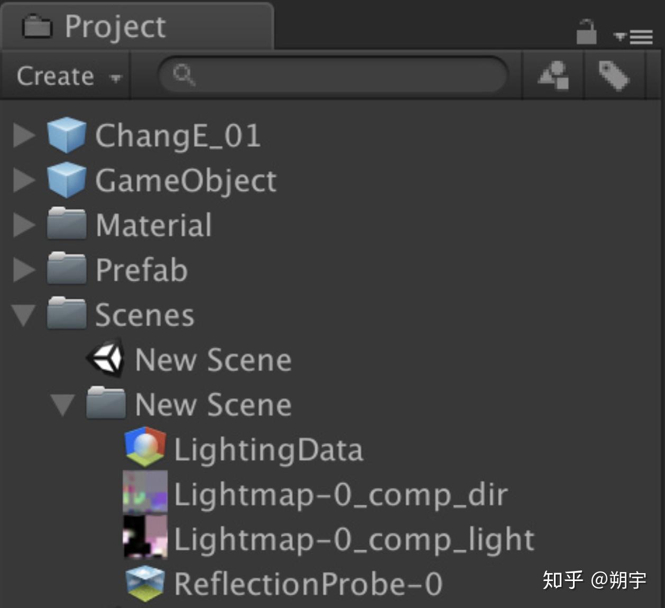Image resolution: width=665 pixels, height=608 pixels.
Task: Collapse the New Scene subfolder arrow
Action: (x=63, y=405)
